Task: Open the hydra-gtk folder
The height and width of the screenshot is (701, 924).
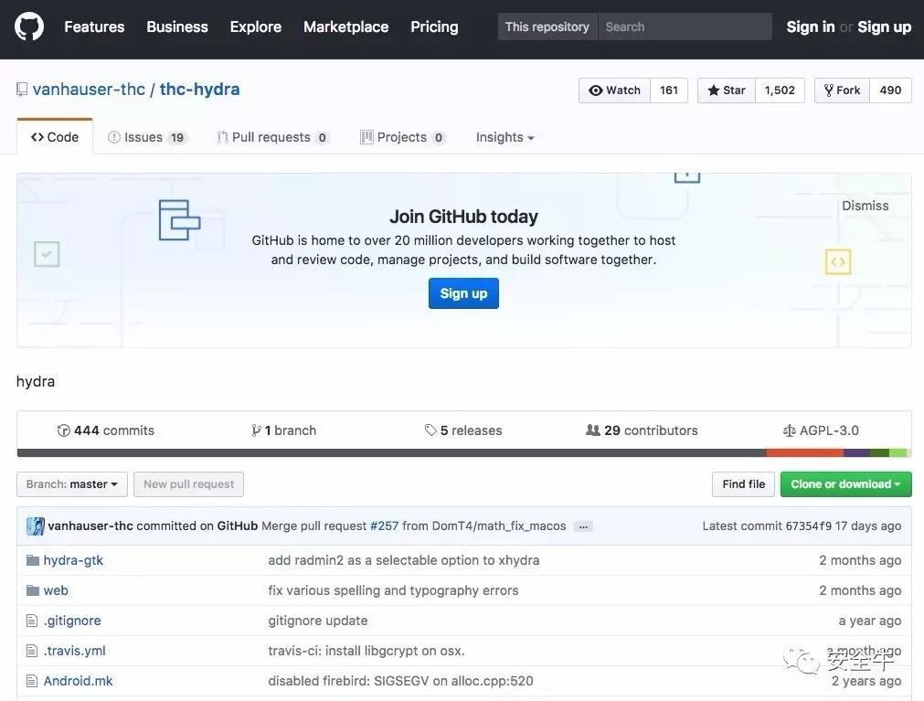Action: (73, 560)
